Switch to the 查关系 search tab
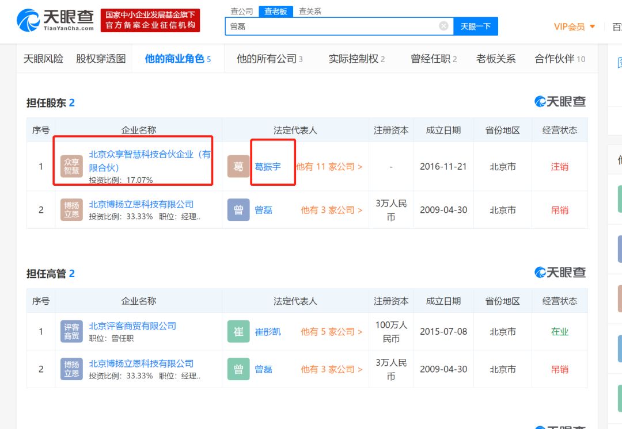 310,12
